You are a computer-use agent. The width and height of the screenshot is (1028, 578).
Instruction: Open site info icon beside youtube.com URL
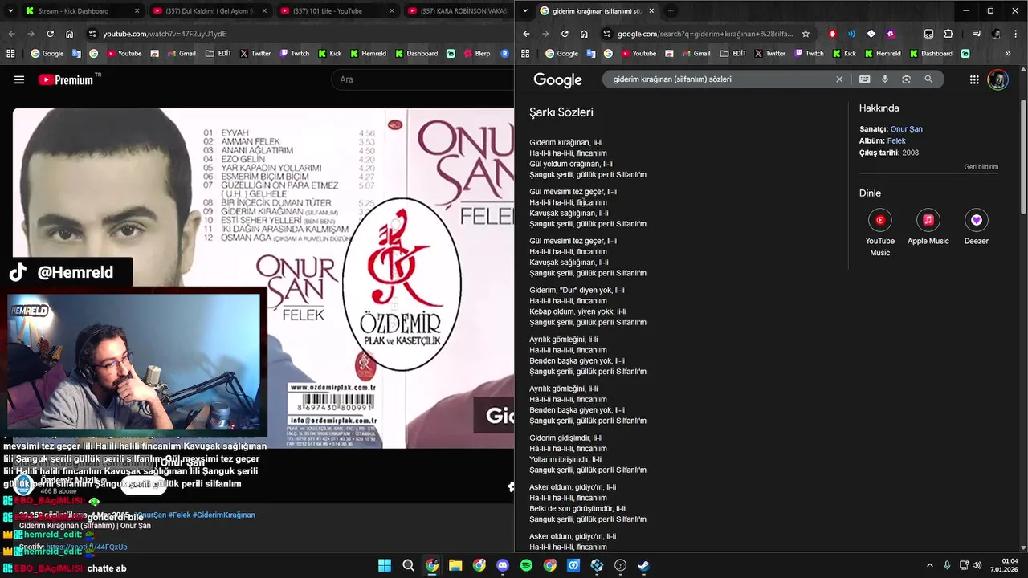tap(93, 34)
